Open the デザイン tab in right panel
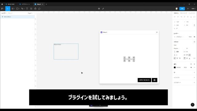This screenshot has height=111, width=197. [x=176, y=13]
